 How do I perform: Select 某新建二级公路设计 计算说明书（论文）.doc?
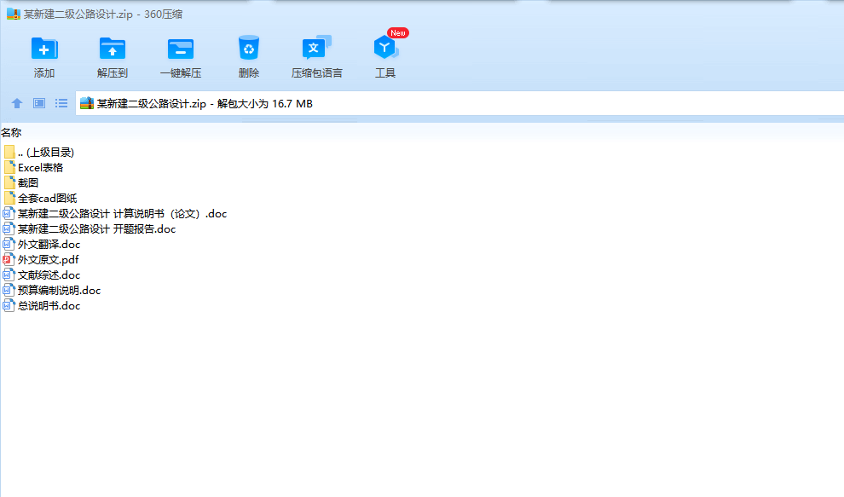[122, 214]
